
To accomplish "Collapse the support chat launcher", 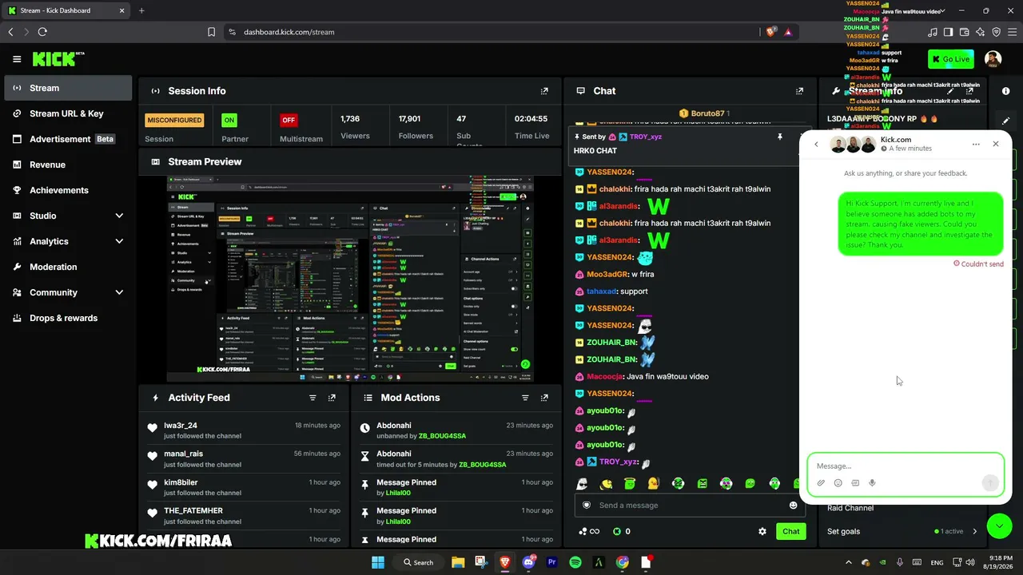I will coord(1000,525).
